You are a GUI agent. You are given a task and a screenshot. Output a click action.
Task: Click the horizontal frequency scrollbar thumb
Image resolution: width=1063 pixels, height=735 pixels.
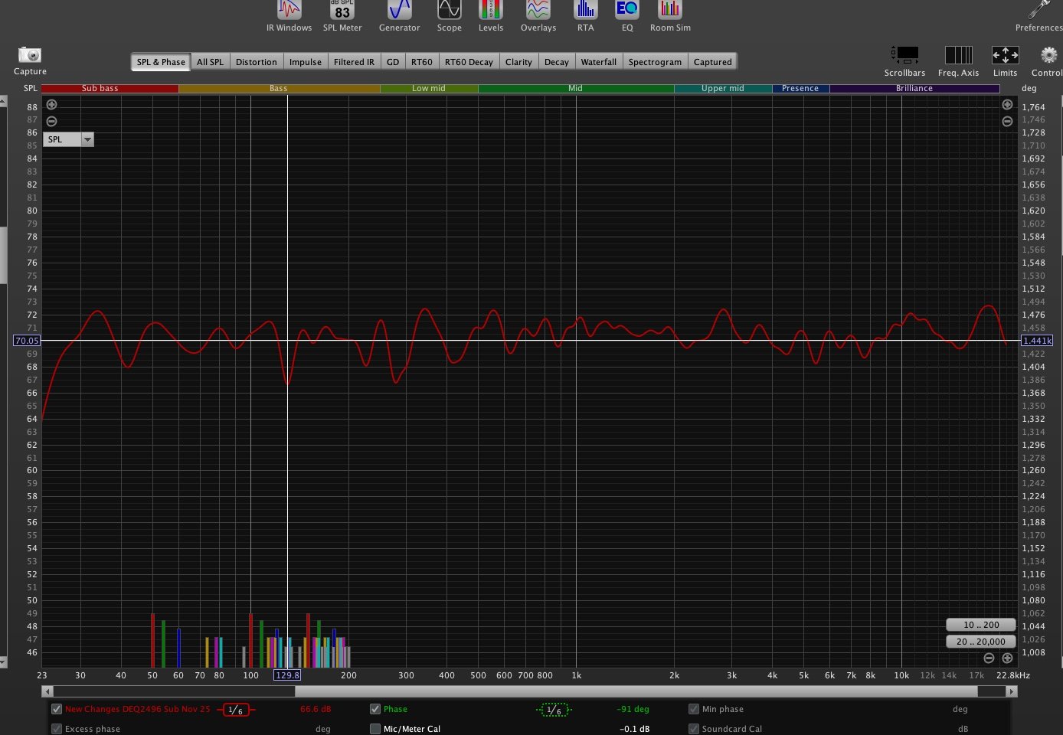click(636, 691)
